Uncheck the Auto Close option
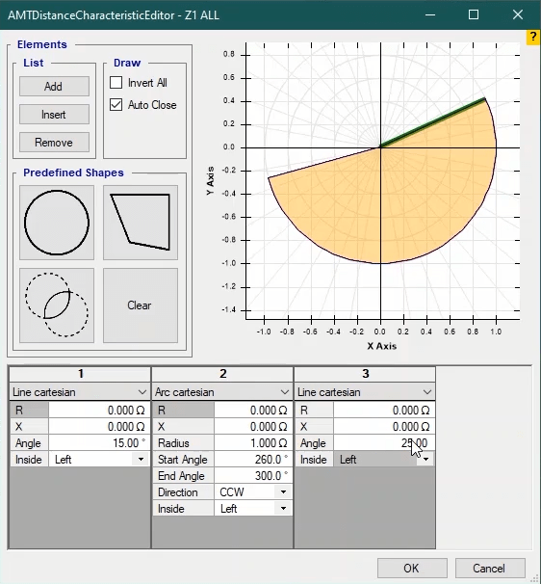Image resolution: width=541 pixels, height=584 pixels. (116, 105)
